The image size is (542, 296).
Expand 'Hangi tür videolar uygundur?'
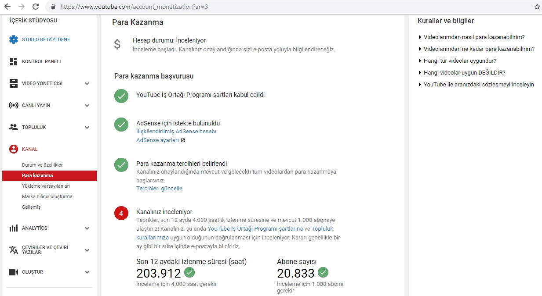[457, 61]
